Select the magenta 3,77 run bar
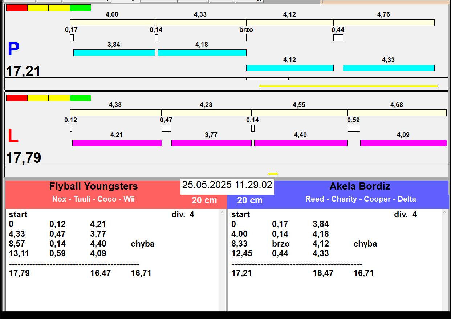Image resolution: width=451 pixels, height=319 pixels. [211, 143]
